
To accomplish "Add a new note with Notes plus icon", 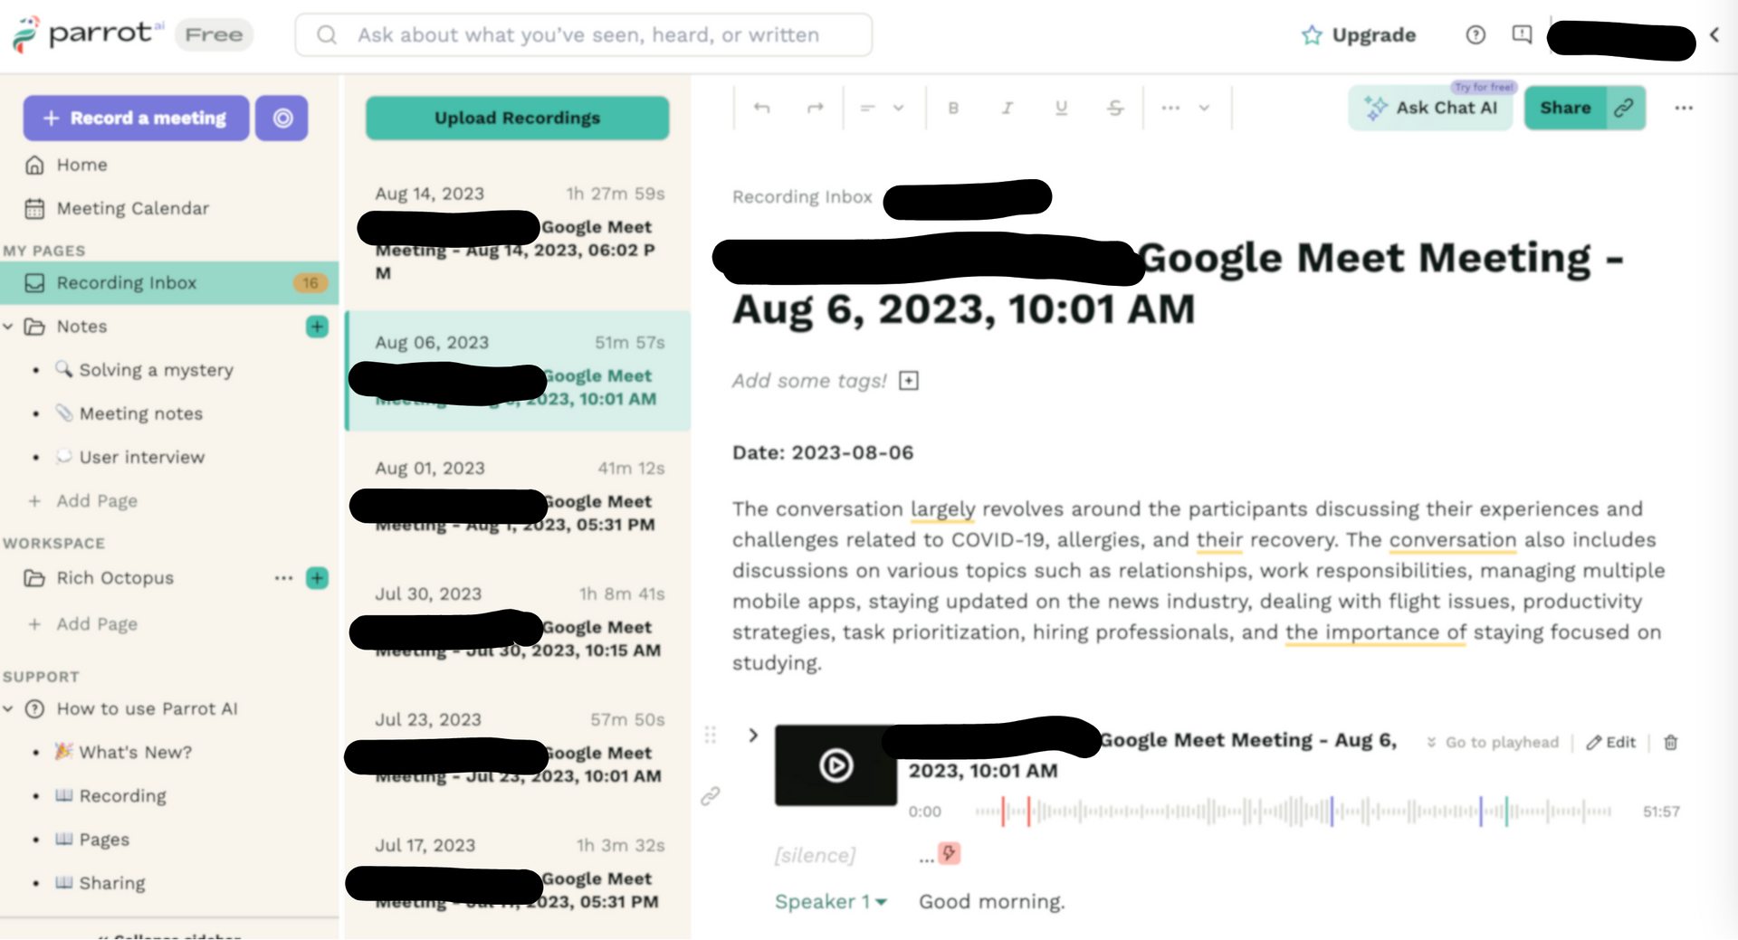I will 317,327.
